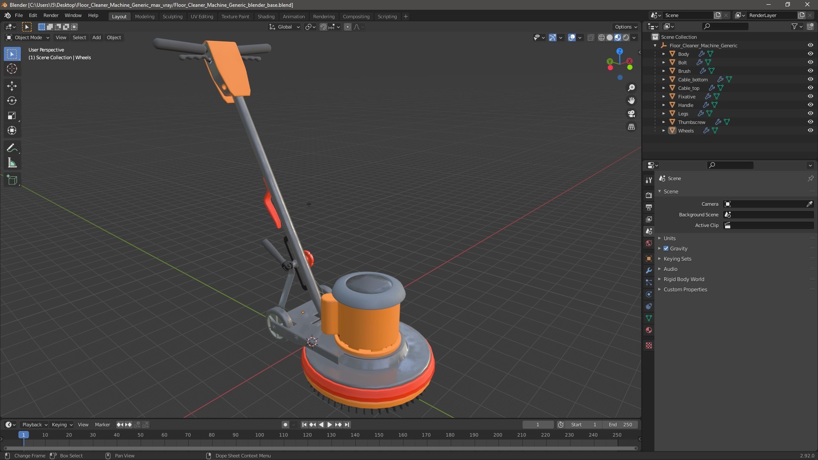Open the Playback popover
Screen dimensions: 818x460
(34, 425)
